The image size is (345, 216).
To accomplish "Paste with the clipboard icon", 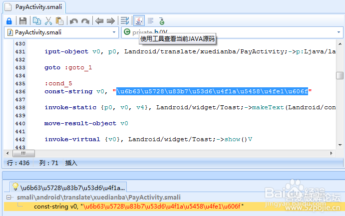I will [59, 21].
